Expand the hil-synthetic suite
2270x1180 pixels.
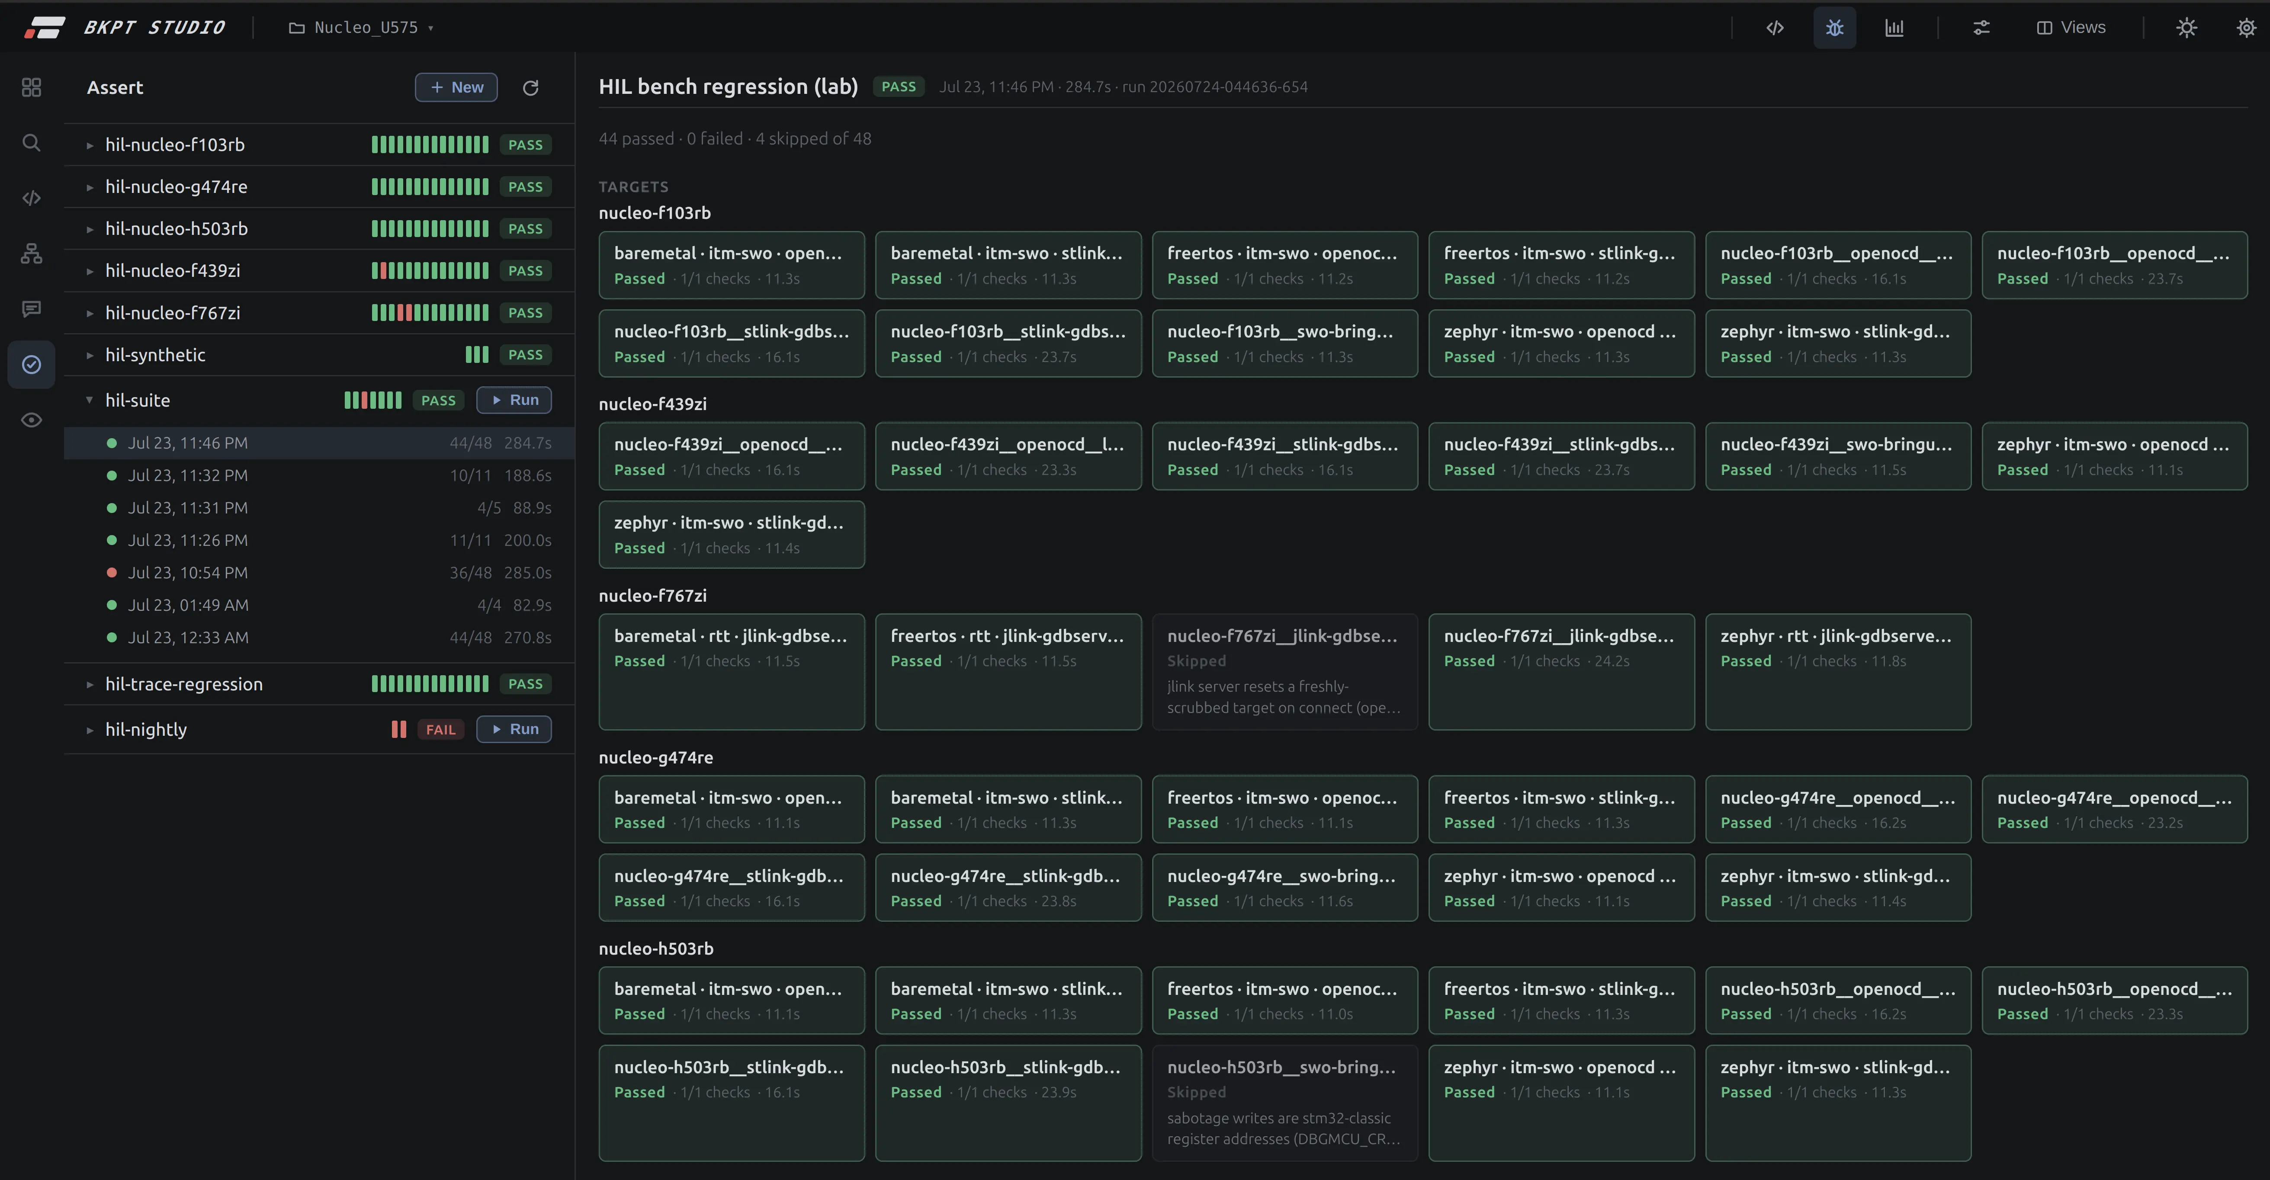click(x=90, y=355)
